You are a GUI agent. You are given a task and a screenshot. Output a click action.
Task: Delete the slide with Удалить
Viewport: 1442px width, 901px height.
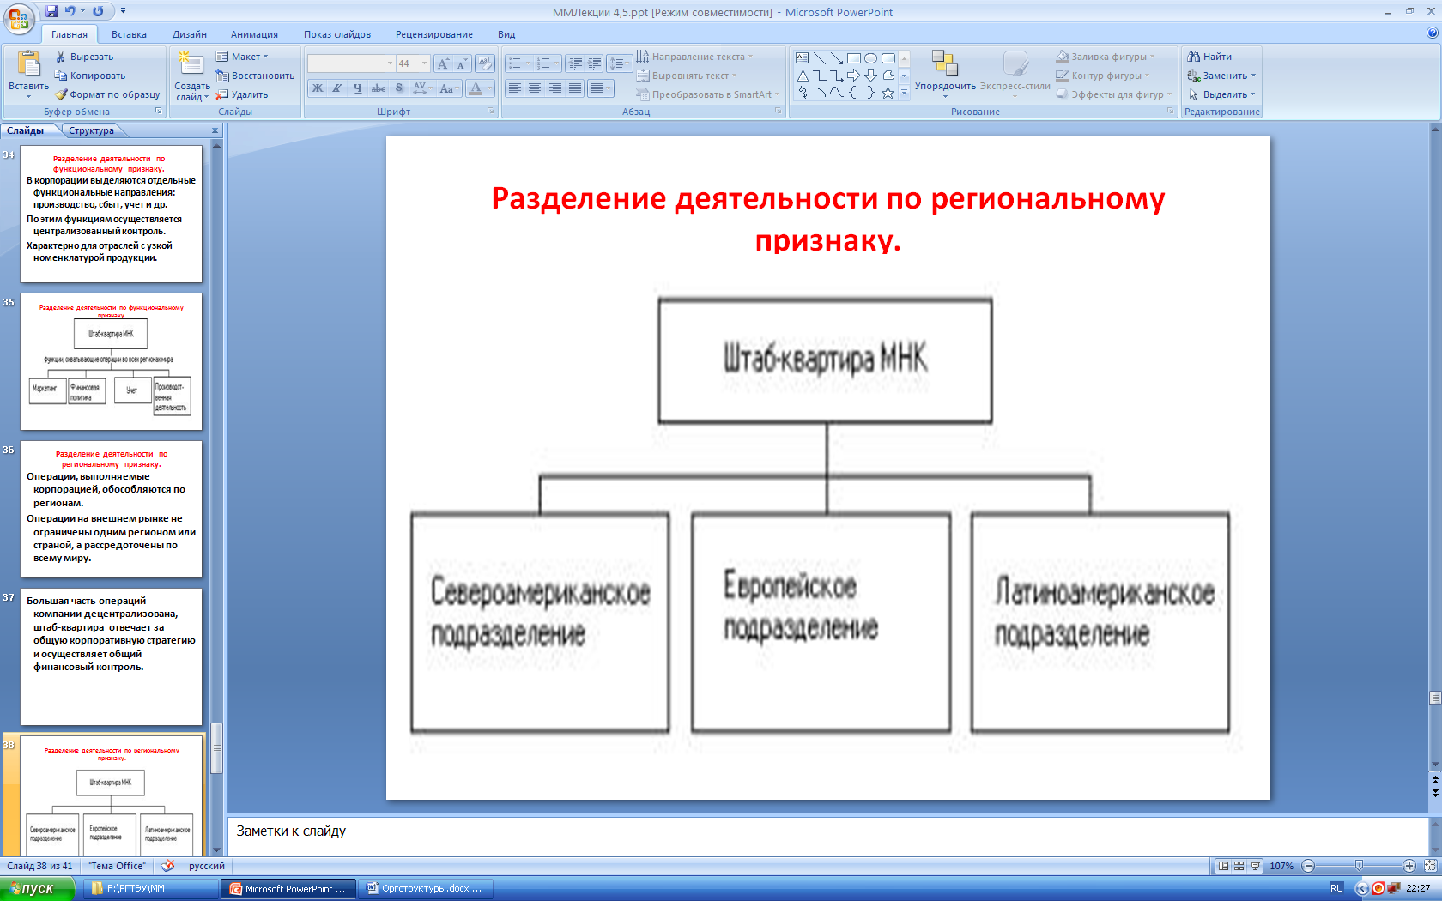coord(242,94)
